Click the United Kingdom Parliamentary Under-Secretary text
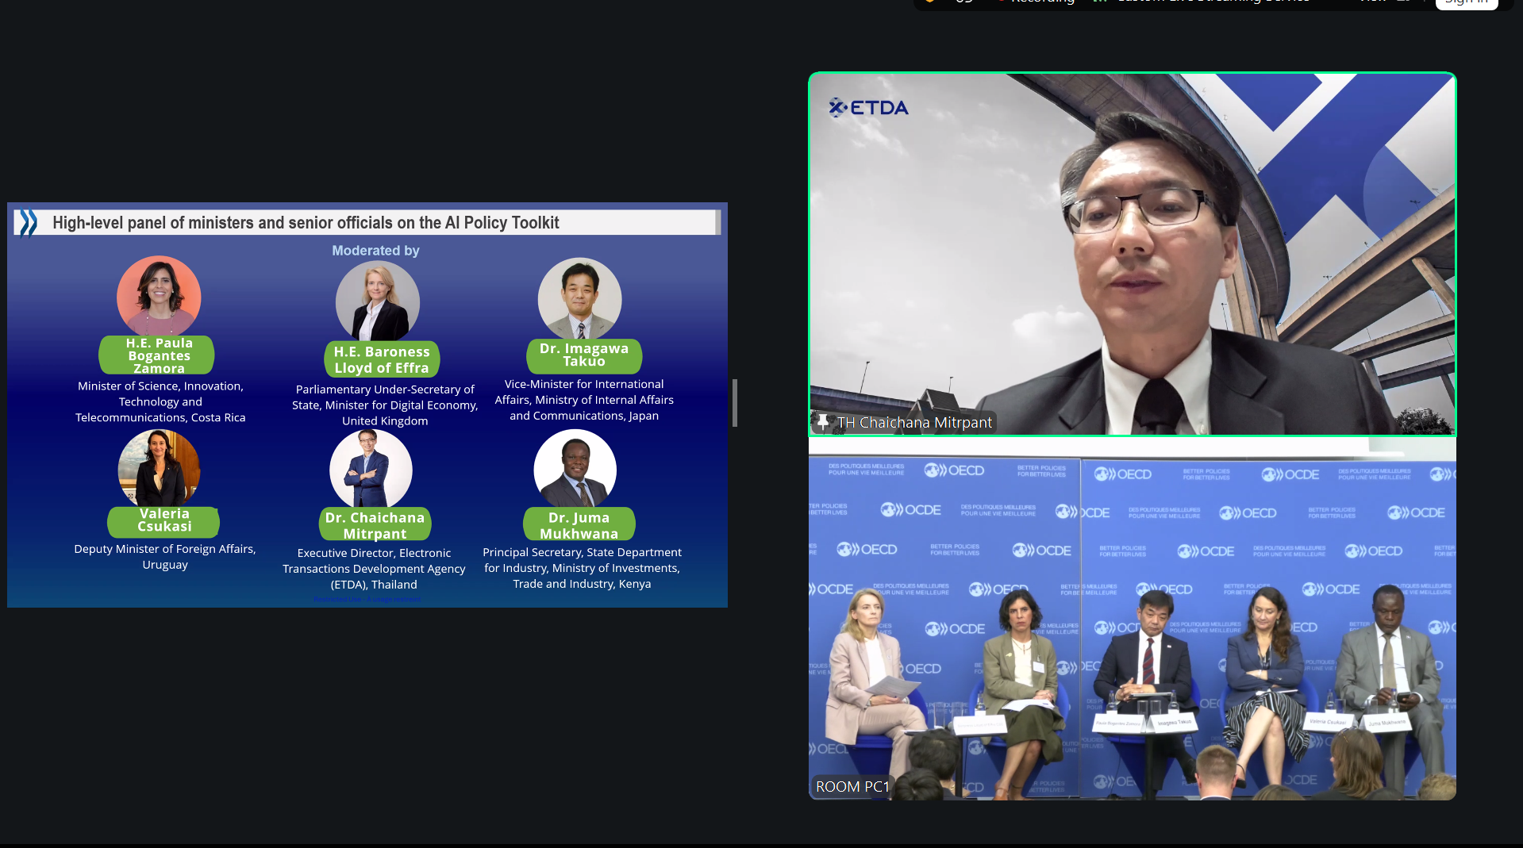 (x=385, y=405)
